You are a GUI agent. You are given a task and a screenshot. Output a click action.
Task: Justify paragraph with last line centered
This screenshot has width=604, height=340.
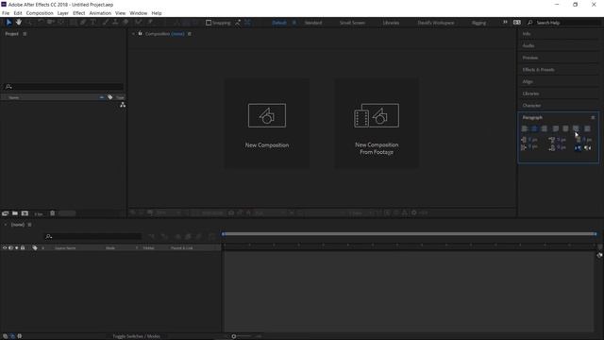point(565,128)
